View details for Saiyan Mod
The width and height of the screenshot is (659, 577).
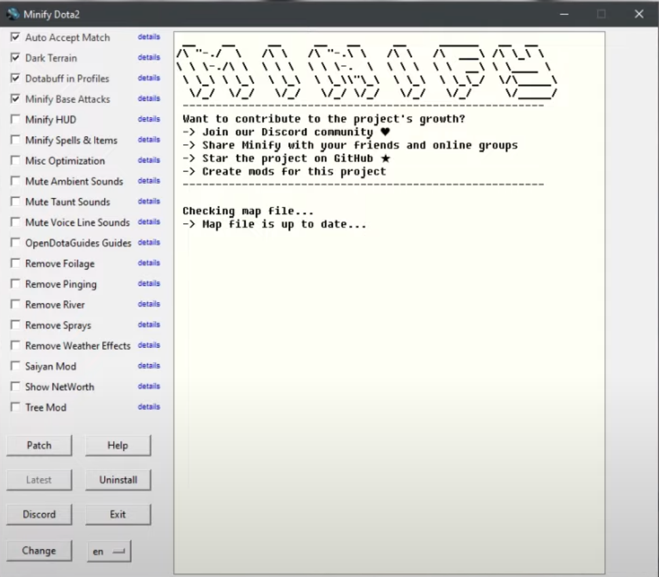pos(149,365)
